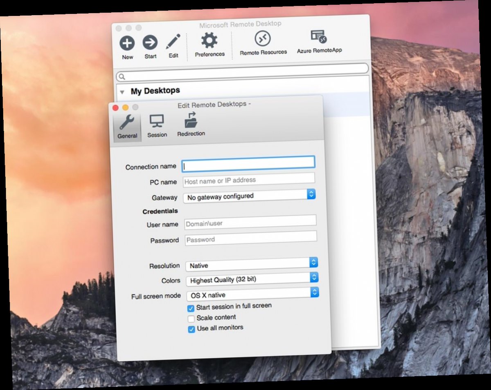Click the Edit pencil icon
Screen dimensions: 491x390
click(173, 42)
